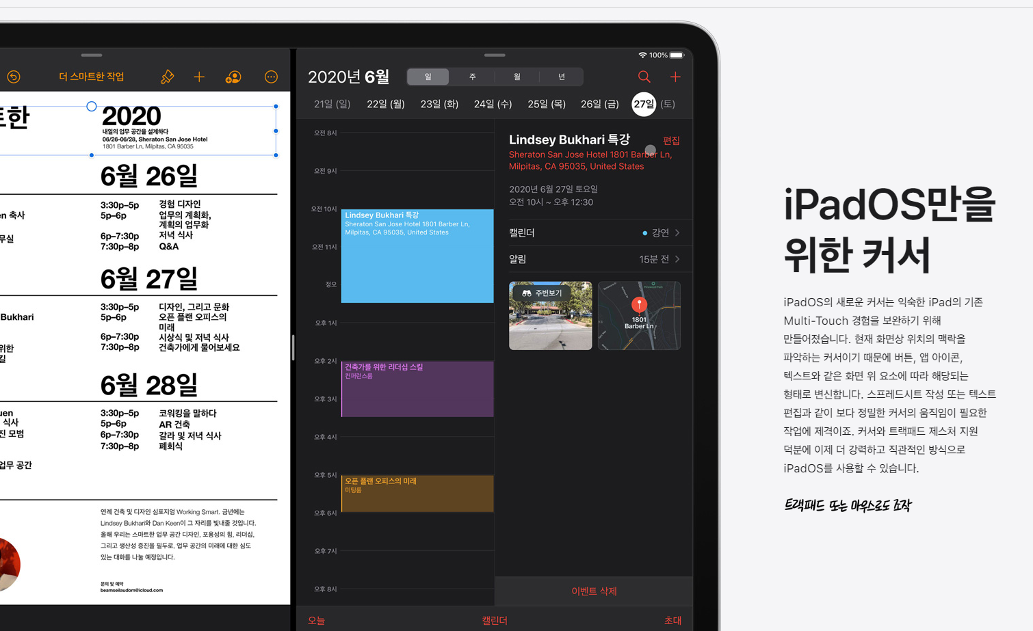Open the format brush tool in Pages
This screenshot has height=631, width=1033.
tap(167, 77)
